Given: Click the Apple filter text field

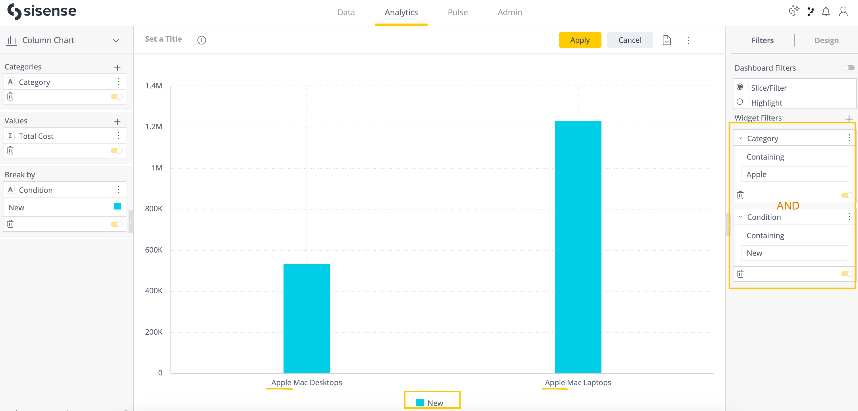Looking at the screenshot, I should (x=795, y=174).
